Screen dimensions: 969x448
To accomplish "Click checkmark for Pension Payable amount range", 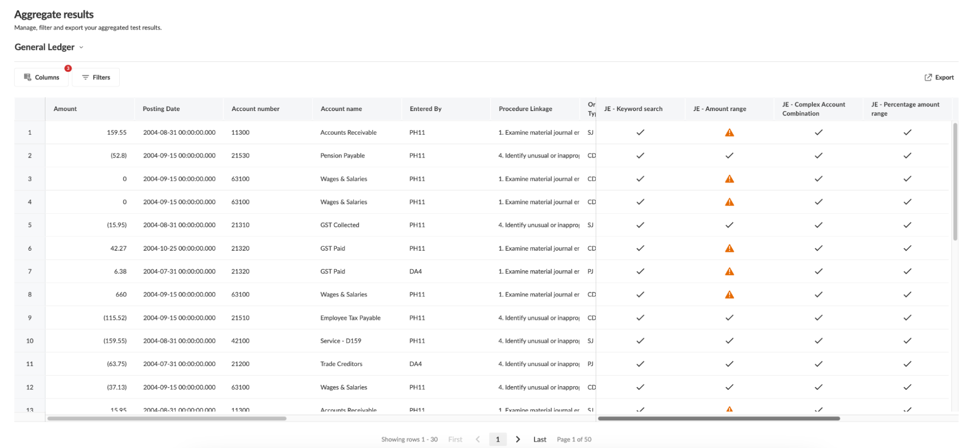I will coord(729,155).
